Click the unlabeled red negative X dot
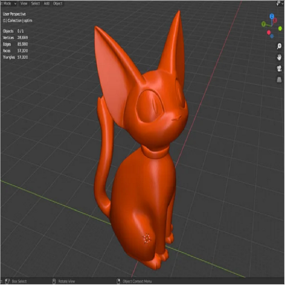The width and height of the screenshot is (285, 285). coord(268,32)
